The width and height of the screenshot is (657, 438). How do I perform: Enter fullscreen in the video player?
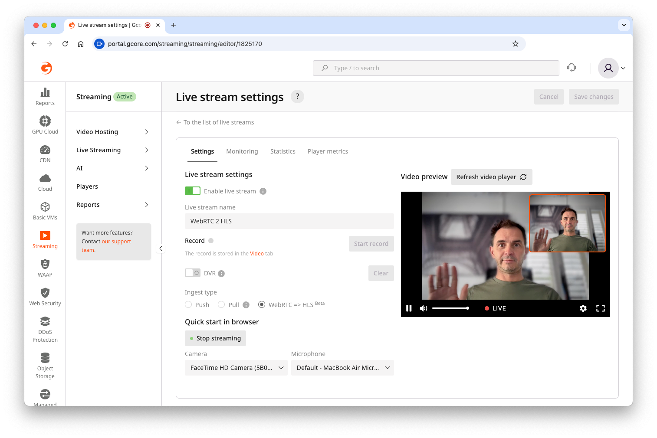click(x=601, y=308)
